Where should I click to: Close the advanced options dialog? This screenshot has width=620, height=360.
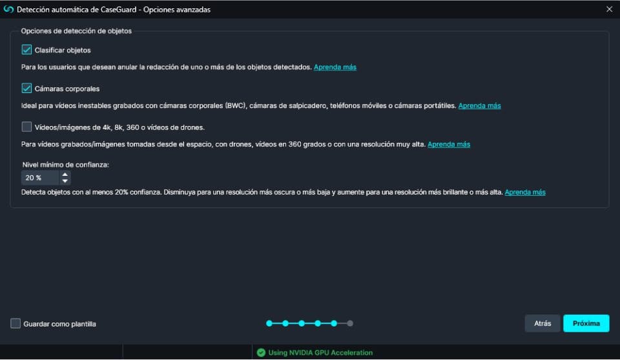click(609, 9)
